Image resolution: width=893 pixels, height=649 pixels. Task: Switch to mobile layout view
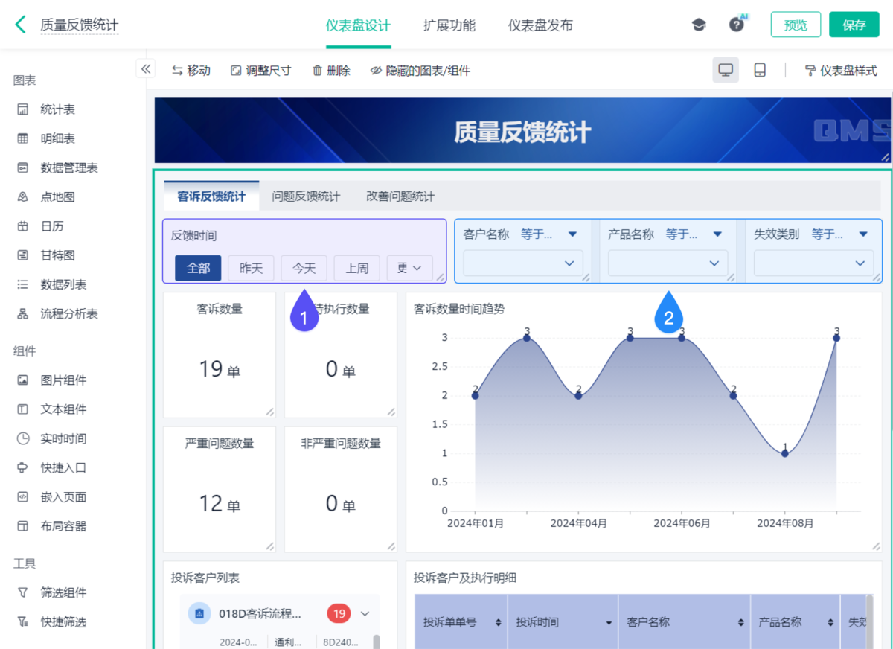[x=760, y=70]
